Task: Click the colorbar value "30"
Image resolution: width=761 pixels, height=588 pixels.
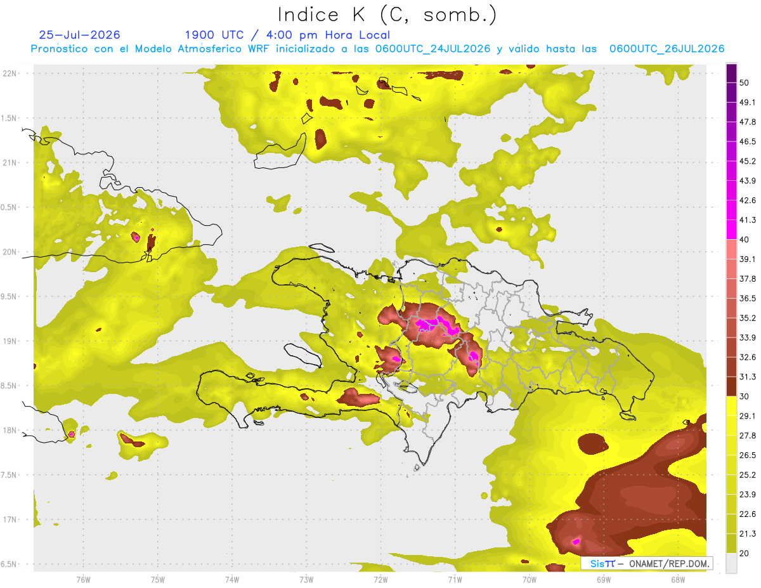Action: coord(745,396)
